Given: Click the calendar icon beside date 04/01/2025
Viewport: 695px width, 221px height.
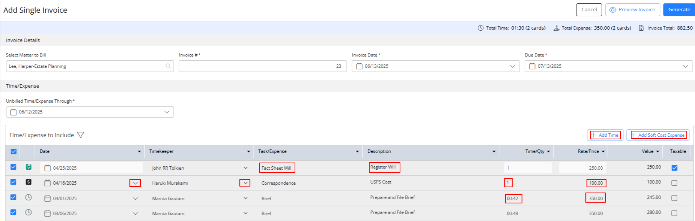Looking at the screenshot, I should pos(48,198).
